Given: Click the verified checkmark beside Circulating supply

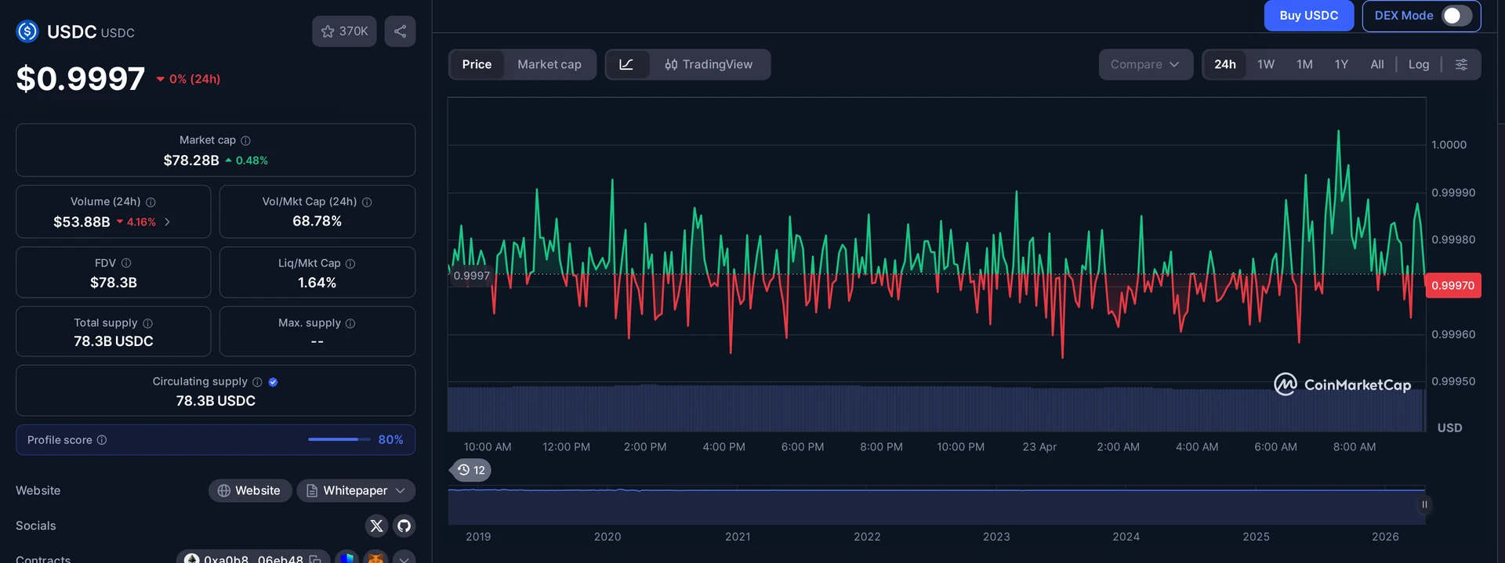Looking at the screenshot, I should click(x=273, y=382).
